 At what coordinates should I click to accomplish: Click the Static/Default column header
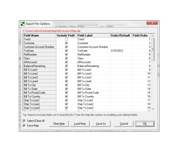point(121,35)
